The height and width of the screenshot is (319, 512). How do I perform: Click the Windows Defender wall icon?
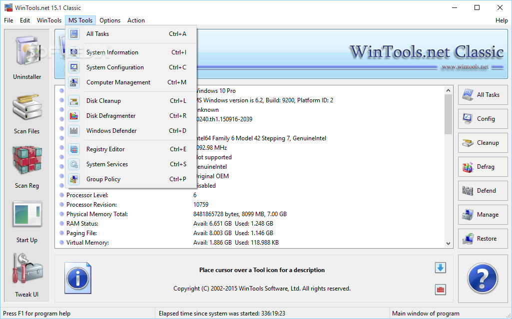(74, 131)
